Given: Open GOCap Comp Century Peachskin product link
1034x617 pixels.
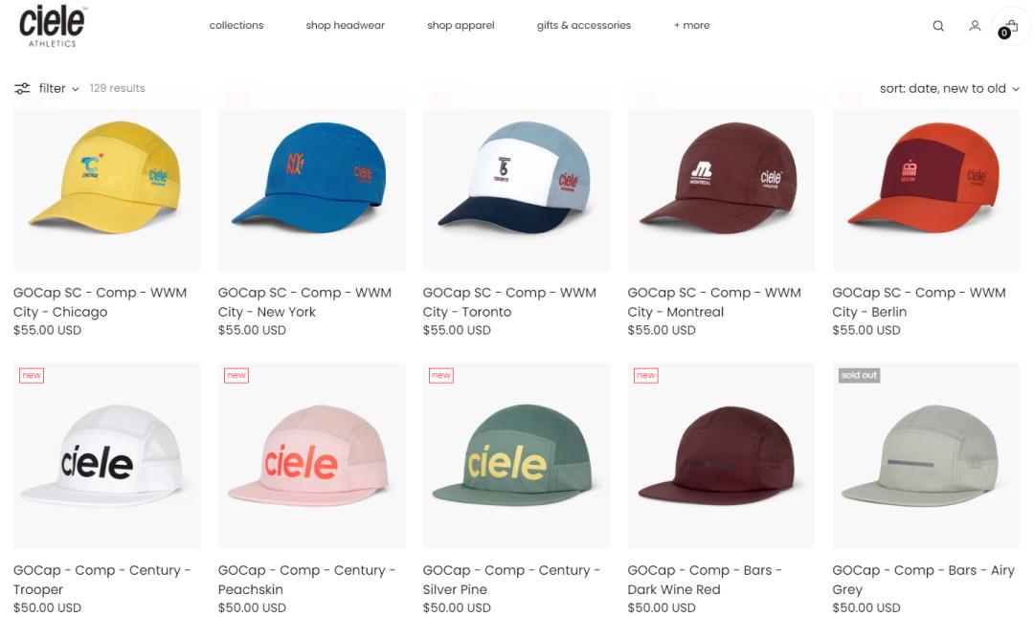Looking at the screenshot, I should 306,580.
